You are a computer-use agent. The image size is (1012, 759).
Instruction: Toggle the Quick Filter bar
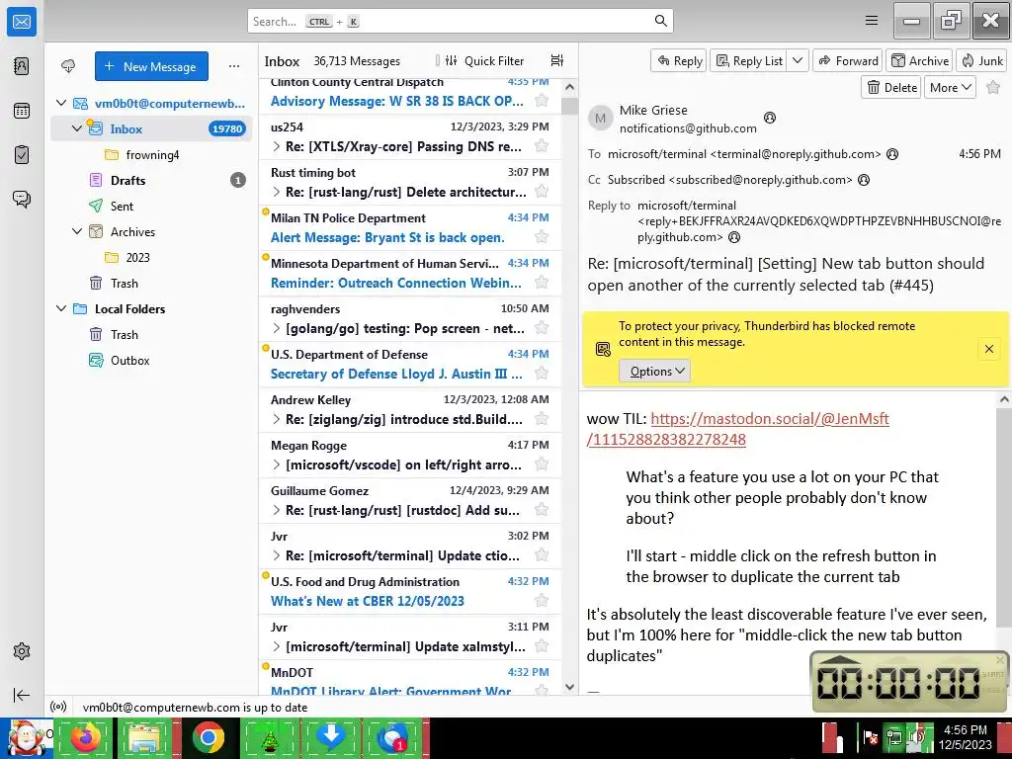coord(484,60)
